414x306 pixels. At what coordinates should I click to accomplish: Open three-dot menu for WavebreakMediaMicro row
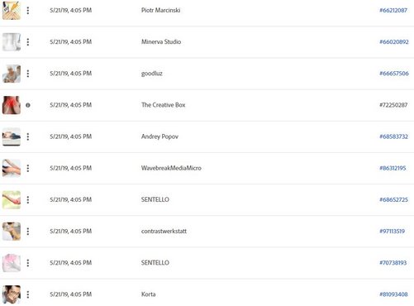point(28,168)
